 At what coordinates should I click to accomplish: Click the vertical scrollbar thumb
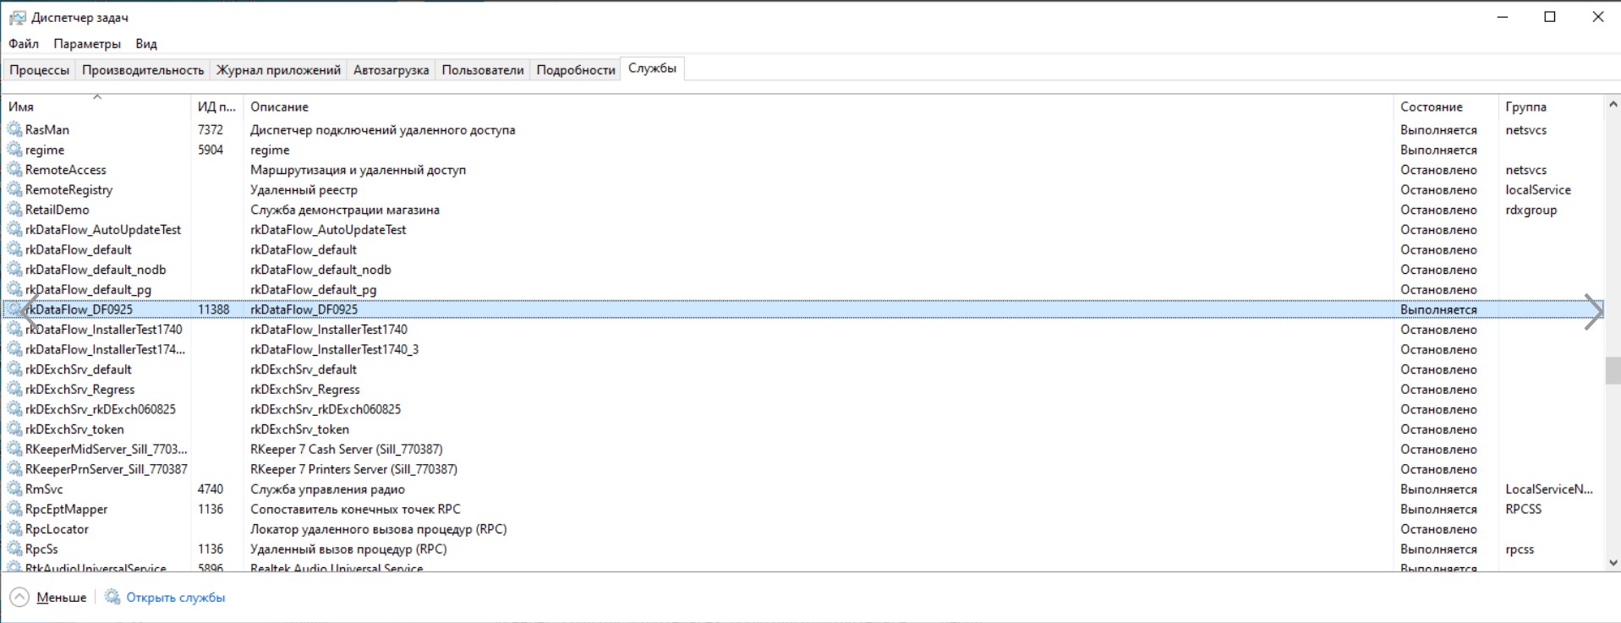click(1613, 370)
